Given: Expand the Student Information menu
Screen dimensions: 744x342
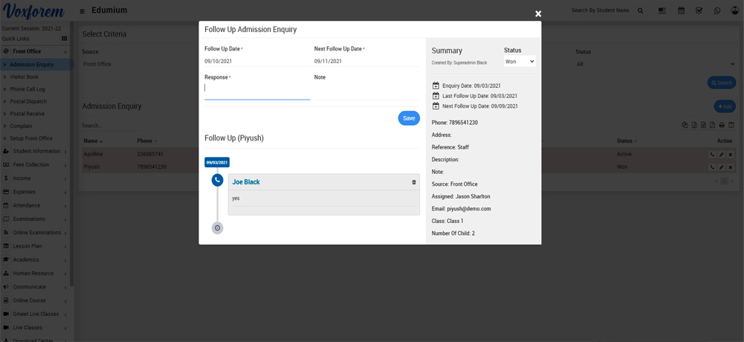Looking at the screenshot, I should [x=36, y=151].
